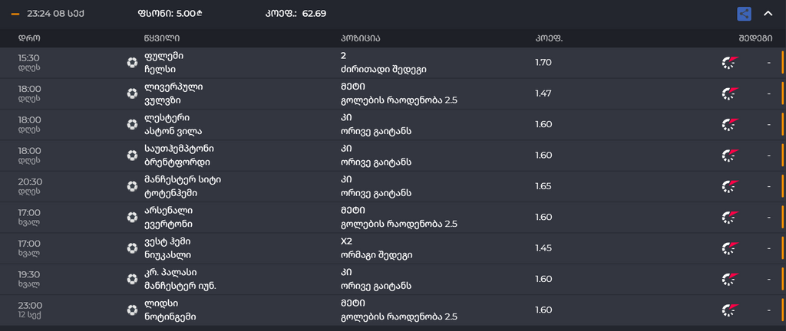Click soccer ball icon beside ფულემი – ჩელსი

(x=132, y=63)
